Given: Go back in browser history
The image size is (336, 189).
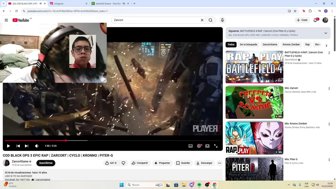Looking at the screenshot, I should [4, 11].
